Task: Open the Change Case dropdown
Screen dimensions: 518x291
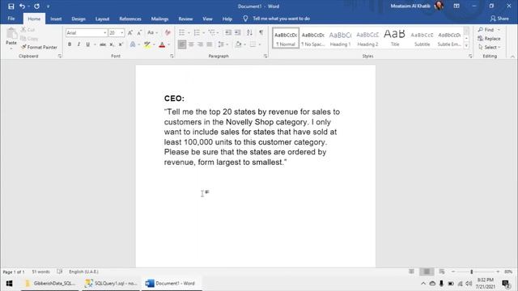Action: coord(152,32)
